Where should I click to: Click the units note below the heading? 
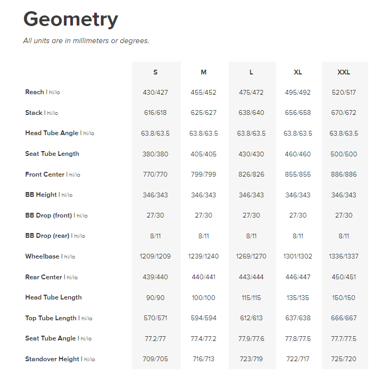(x=86, y=41)
